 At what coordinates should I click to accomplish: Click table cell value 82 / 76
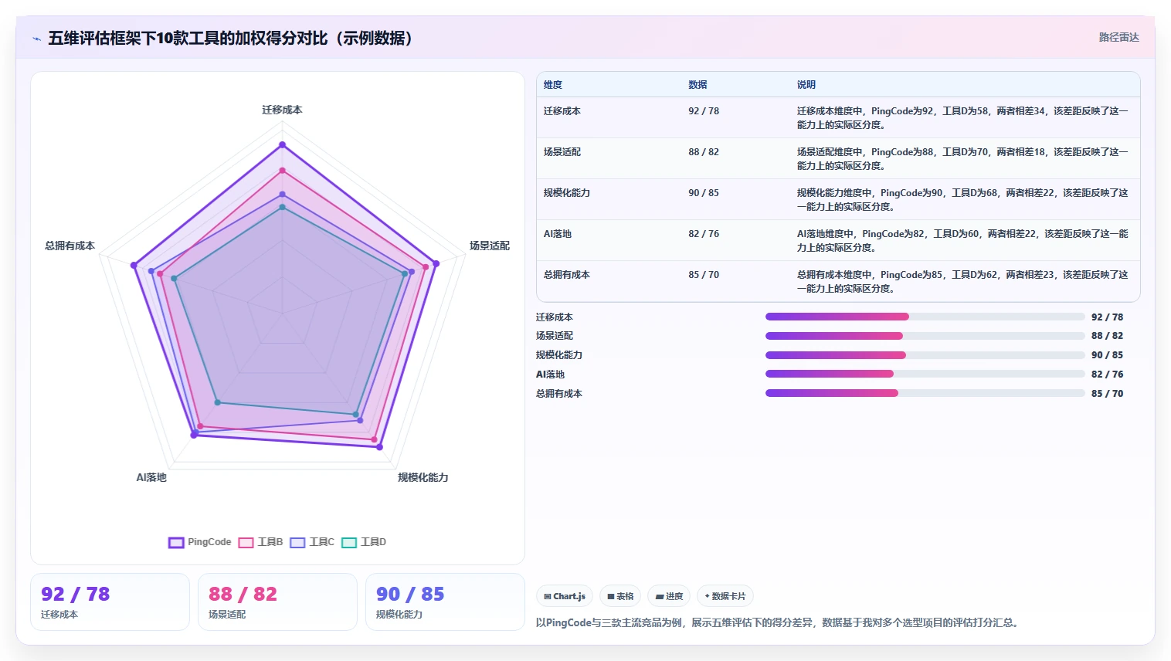pos(704,234)
